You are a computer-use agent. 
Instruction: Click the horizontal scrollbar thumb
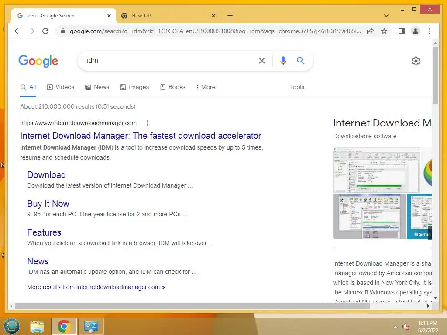(x=193, y=306)
